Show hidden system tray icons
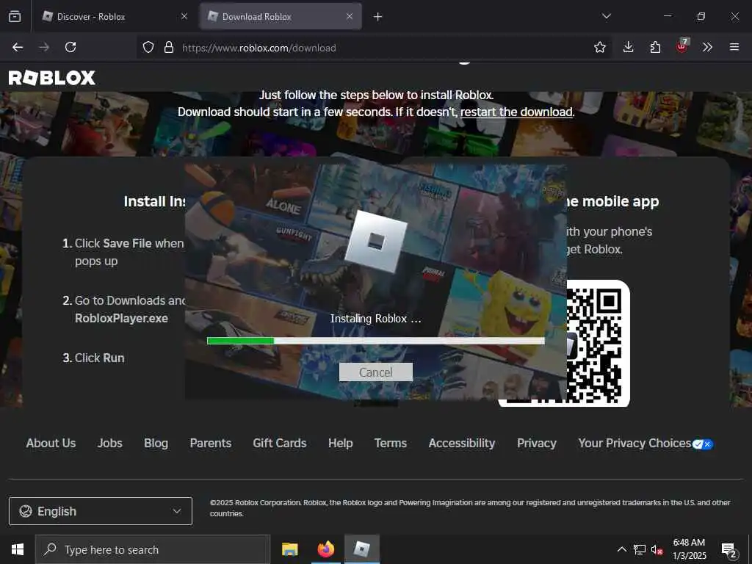The height and width of the screenshot is (564, 752). [x=621, y=549]
